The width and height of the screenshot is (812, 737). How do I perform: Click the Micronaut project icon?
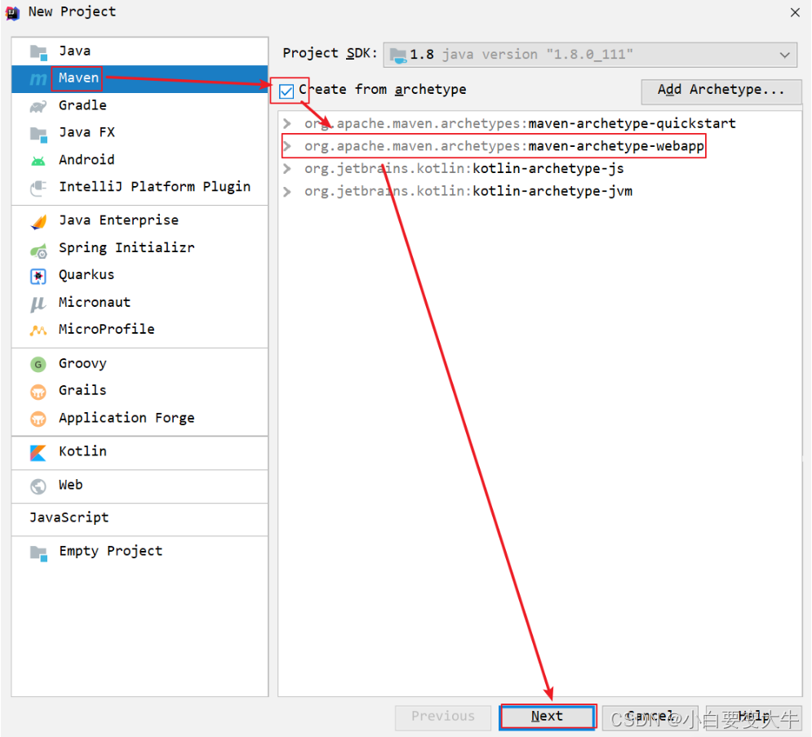point(38,302)
